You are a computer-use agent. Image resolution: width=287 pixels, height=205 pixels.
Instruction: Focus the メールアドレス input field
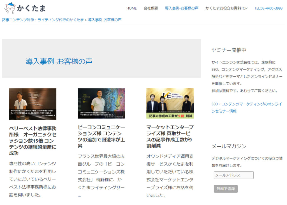click(x=233, y=175)
